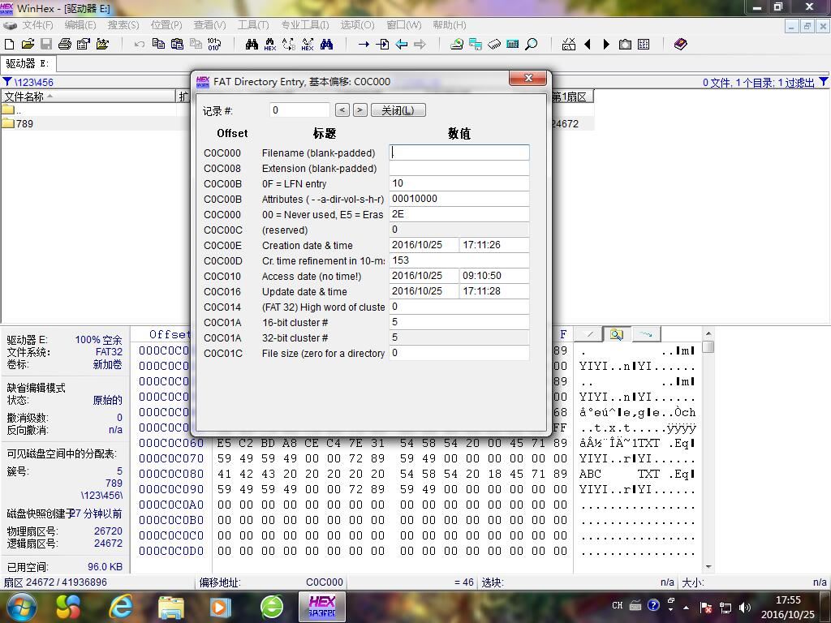831x623 pixels.
Task: Open the 工具(T) menu
Action: coord(253,25)
